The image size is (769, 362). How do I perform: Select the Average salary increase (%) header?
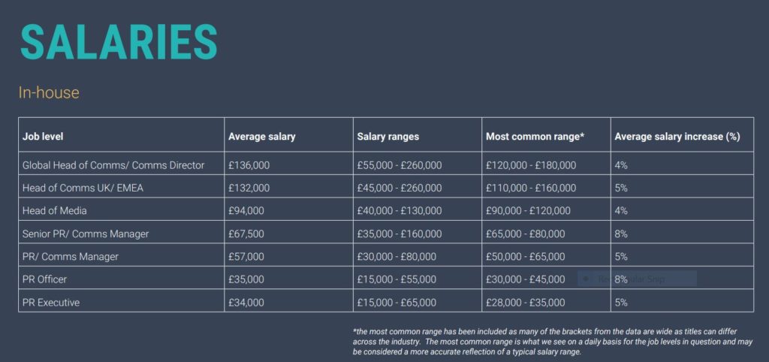point(677,137)
